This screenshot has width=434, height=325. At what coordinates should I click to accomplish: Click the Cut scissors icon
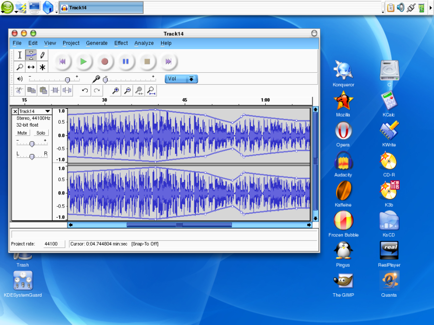pos(19,91)
